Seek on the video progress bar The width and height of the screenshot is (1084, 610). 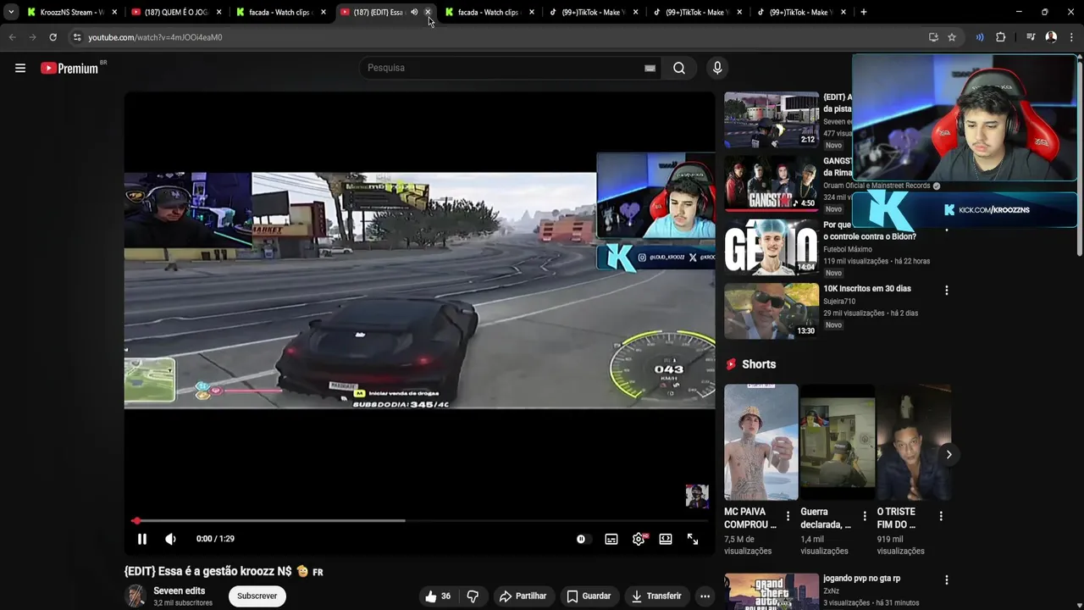(x=419, y=521)
